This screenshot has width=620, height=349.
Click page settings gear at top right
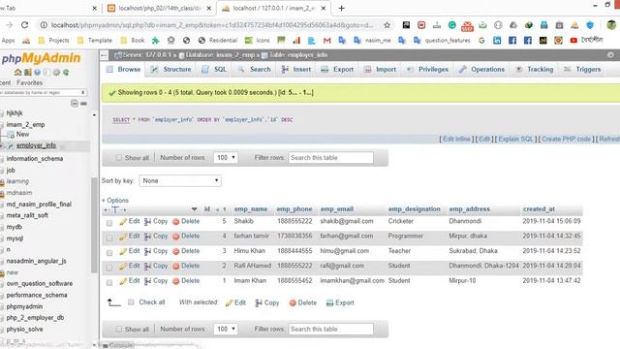pos(611,55)
